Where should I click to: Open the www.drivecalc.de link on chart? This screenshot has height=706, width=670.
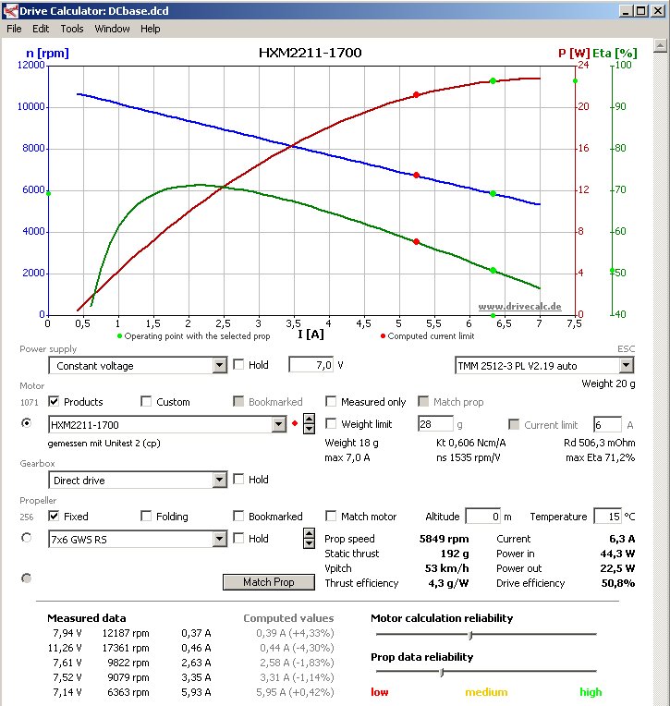click(518, 306)
